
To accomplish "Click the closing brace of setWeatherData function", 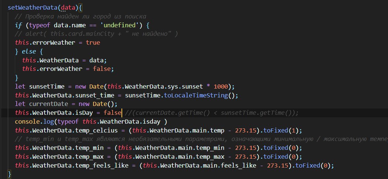I will coord(10,174).
